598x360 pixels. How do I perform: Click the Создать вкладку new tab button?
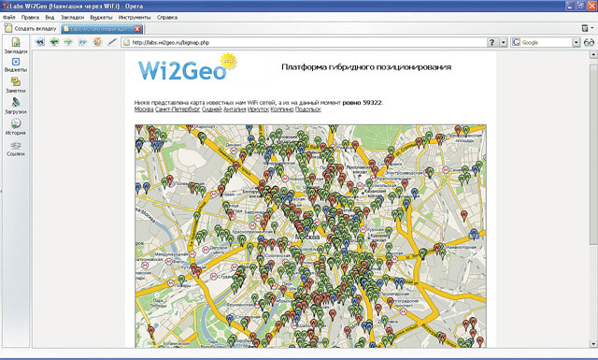31,28
